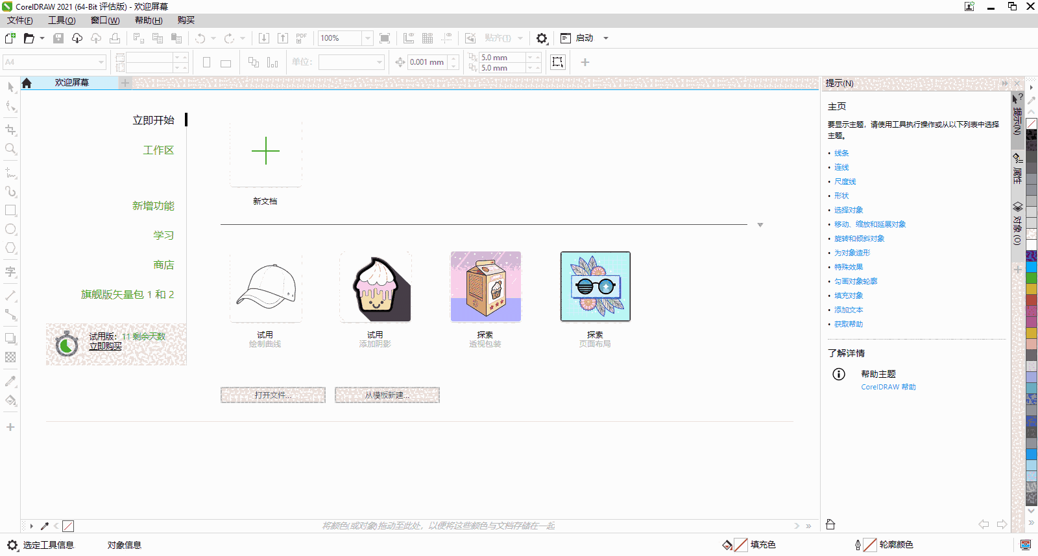Collapse the thumbnails section arrow
Screen dimensions: 1038x556
(x=760, y=225)
